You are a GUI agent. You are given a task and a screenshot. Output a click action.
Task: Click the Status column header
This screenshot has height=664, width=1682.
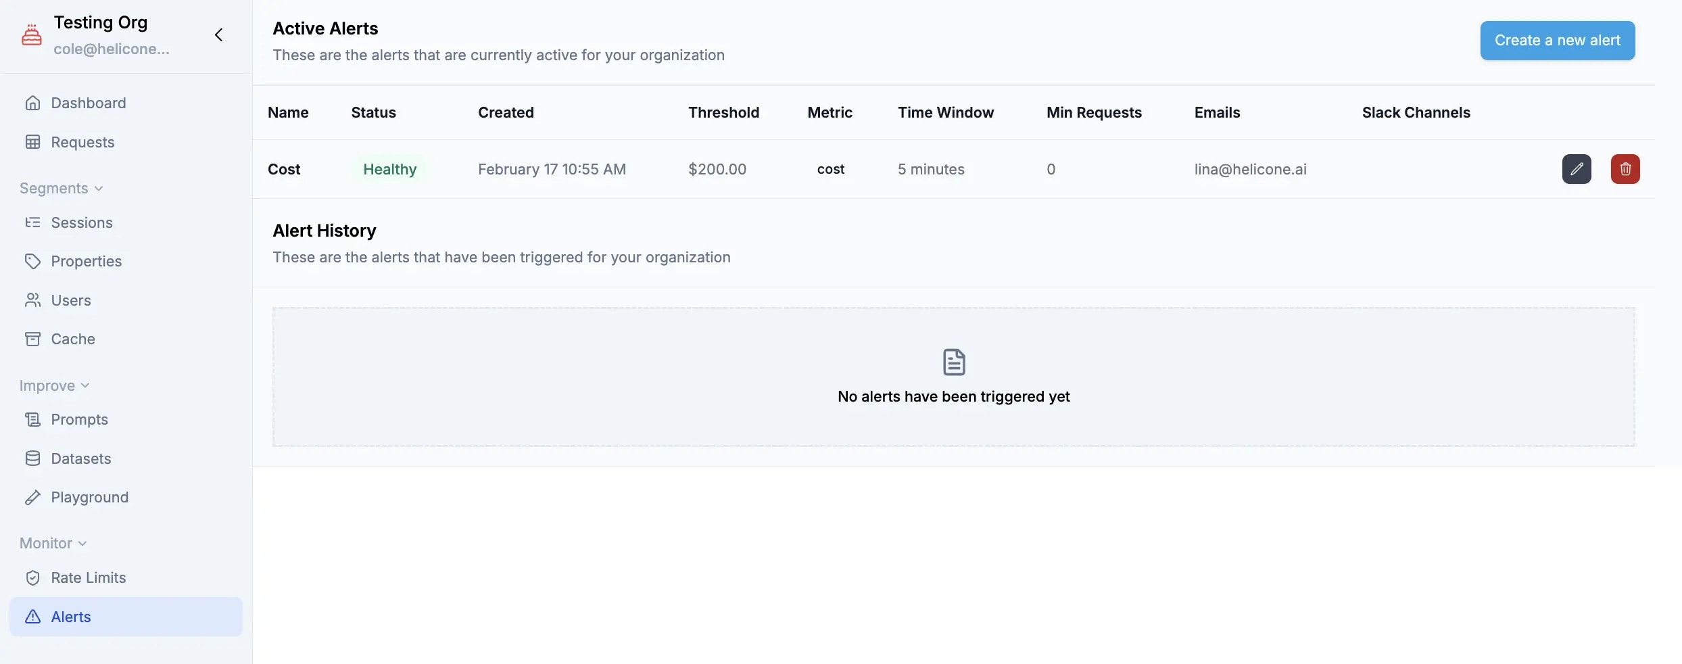point(373,112)
